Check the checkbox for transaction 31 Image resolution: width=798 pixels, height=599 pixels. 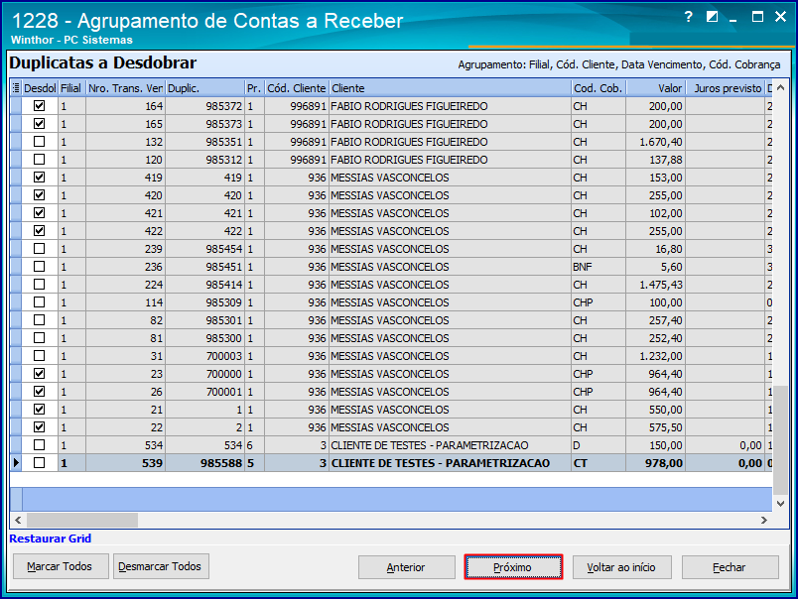[x=39, y=355]
